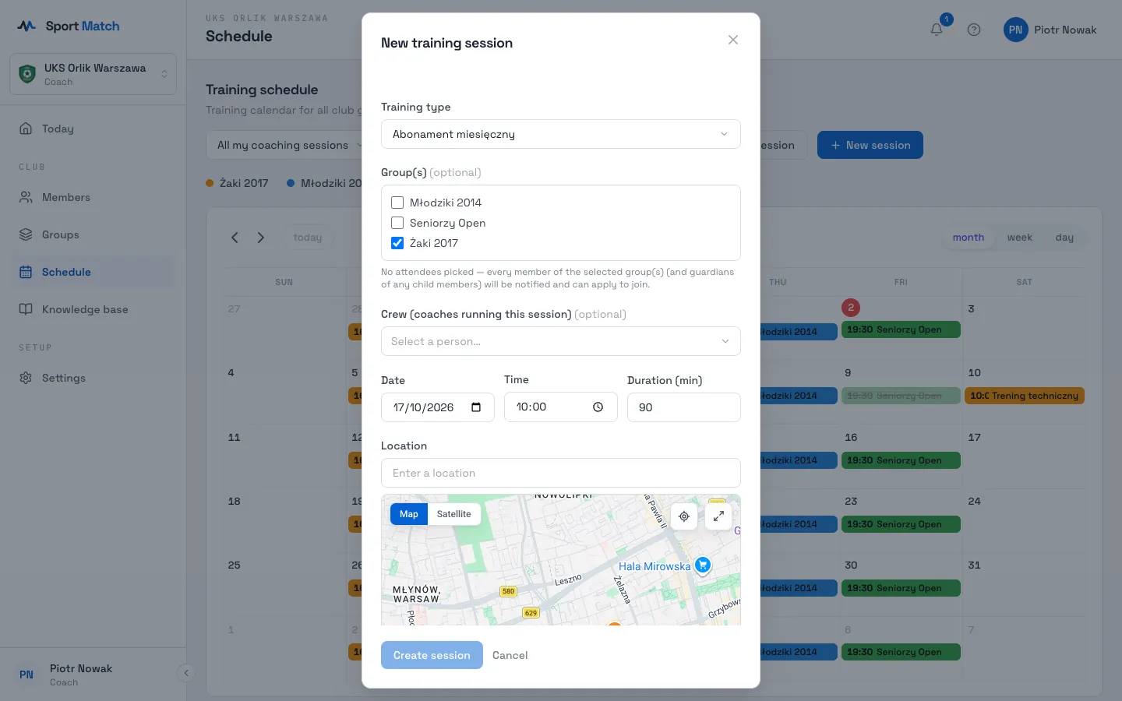This screenshot has width=1122, height=701.
Task: Click the New session button
Action: click(870, 145)
